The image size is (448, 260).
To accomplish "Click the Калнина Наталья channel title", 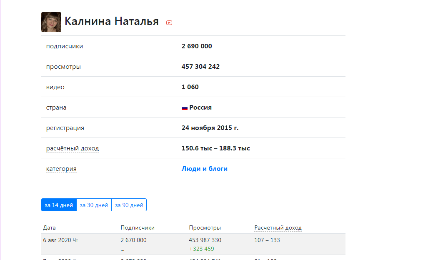I will (x=112, y=21).
